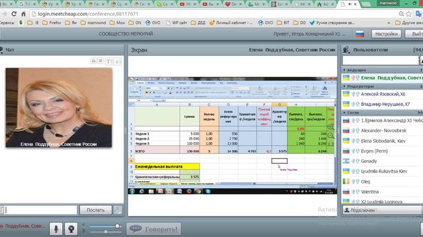
Task: Click the microphone button in bottom bar
Action: [56, 229]
